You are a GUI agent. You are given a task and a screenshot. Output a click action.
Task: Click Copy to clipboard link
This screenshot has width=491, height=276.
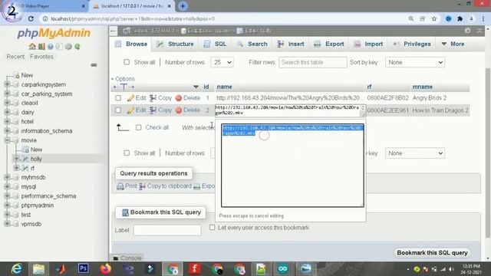click(x=166, y=186)
